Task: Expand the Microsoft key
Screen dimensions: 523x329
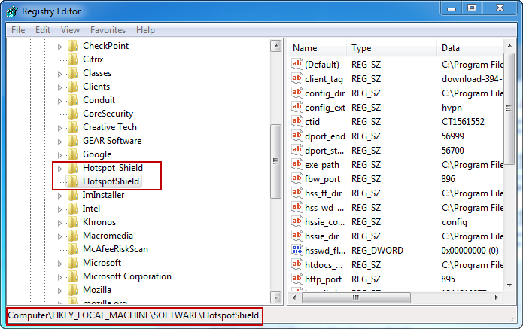Action: [x=59, y=264]
